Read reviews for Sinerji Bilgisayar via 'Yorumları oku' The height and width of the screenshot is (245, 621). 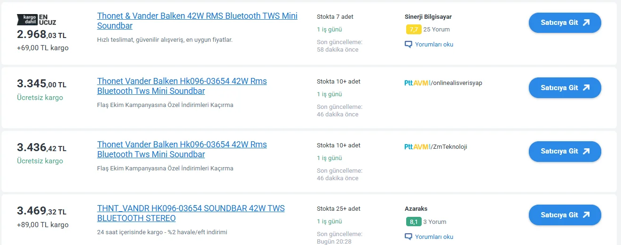[434, 45]
